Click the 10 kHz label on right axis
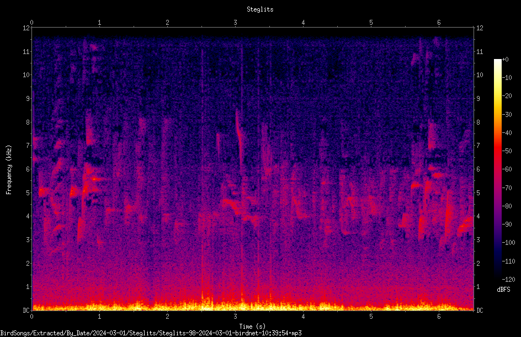The width and height of the screenshot is (521, 337). pyautogui.click(x=480, y=75)
